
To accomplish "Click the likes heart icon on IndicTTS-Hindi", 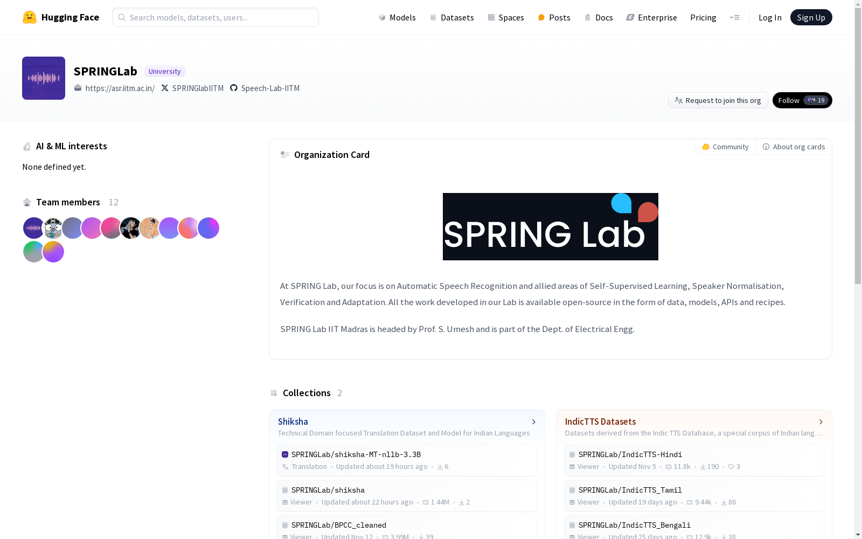I will click(x=731, y=467).
